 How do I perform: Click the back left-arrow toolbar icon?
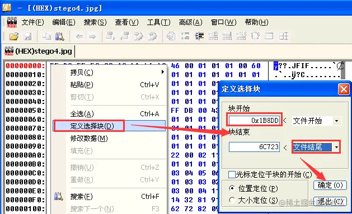[x=79, y=36]
